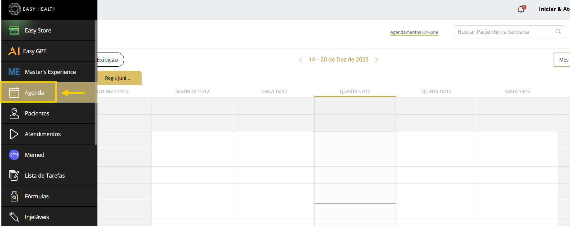Open Pacientes using the person icon
570x226 pixels.
point(14,113)
